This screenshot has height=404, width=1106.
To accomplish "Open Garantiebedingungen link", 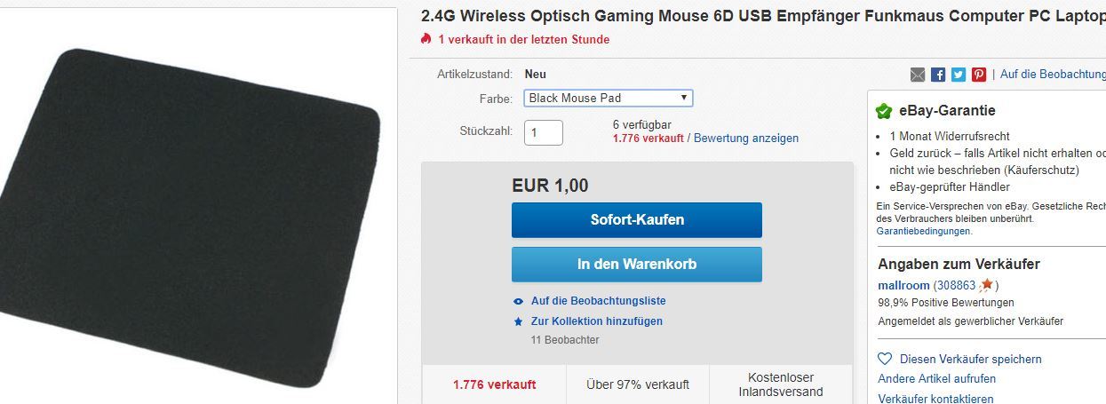I will tap(924, 231).
